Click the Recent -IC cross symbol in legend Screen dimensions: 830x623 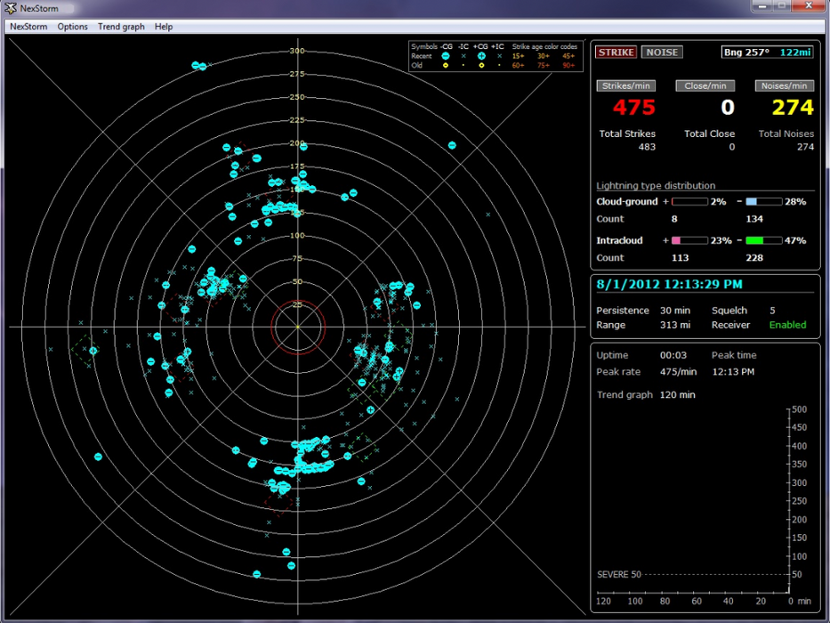[463, 55]
